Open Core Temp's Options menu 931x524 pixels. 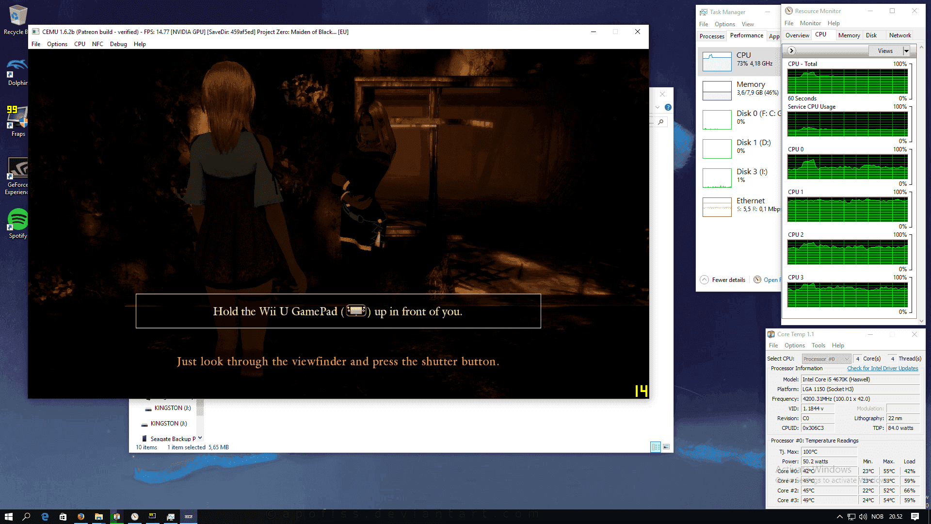point(794,345)
